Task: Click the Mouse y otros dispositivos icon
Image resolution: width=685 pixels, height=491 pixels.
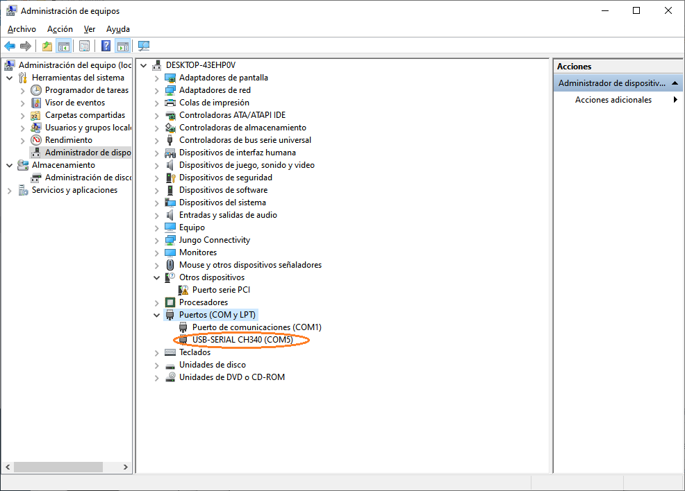Action: click(x=170, y=265)
